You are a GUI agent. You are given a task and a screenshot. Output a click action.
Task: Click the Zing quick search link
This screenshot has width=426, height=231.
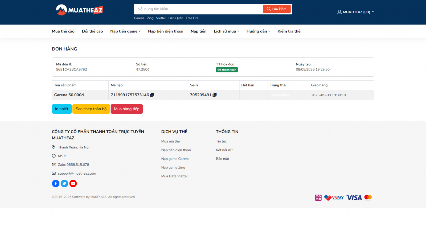pyautogui.click(x=150, y=18)
